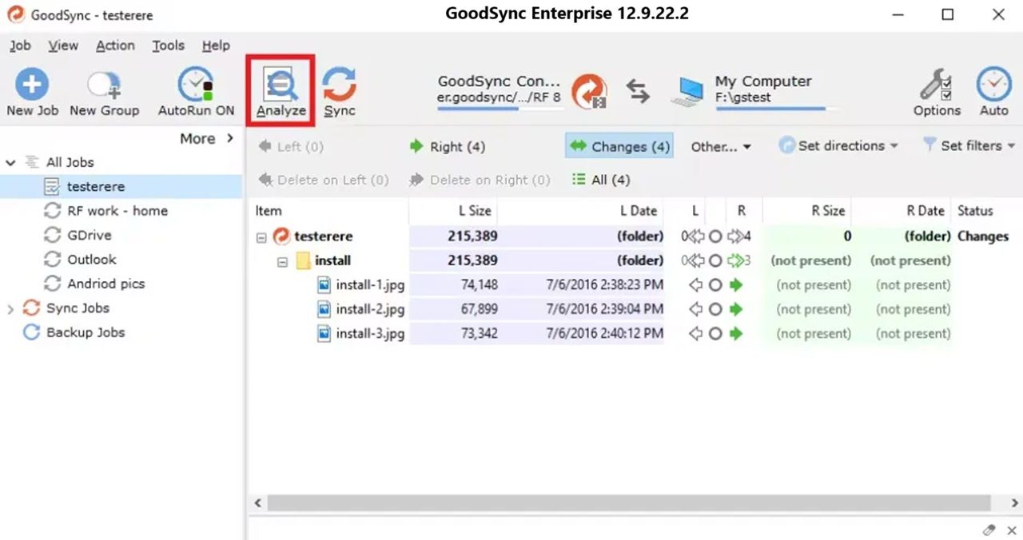Open the Job menu
Image resolution: width=1023 pixels, height=540 pixels.
[x=20, y=46]
